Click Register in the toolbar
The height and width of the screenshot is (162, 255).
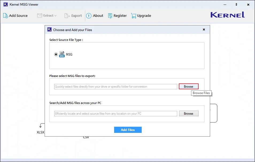click(117, 16)
